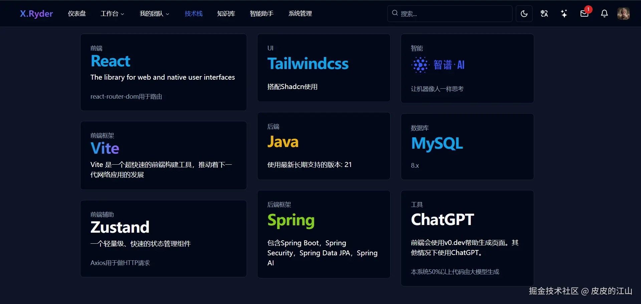Expand the 工作台 dropdown menu
This screenshot has width=641, height=304.
113,14
